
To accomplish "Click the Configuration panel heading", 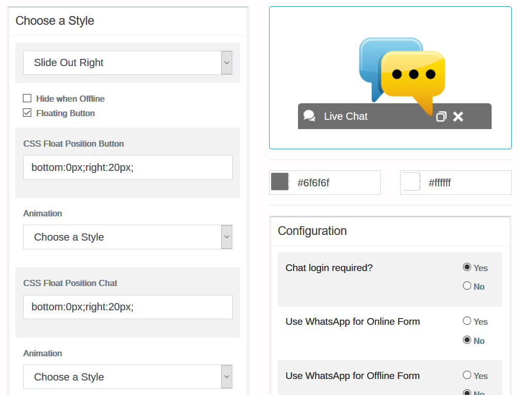I will (x=312, y=231).
